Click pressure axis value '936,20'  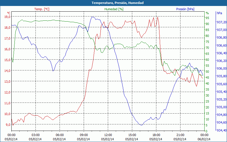click(x=222, y=61)
